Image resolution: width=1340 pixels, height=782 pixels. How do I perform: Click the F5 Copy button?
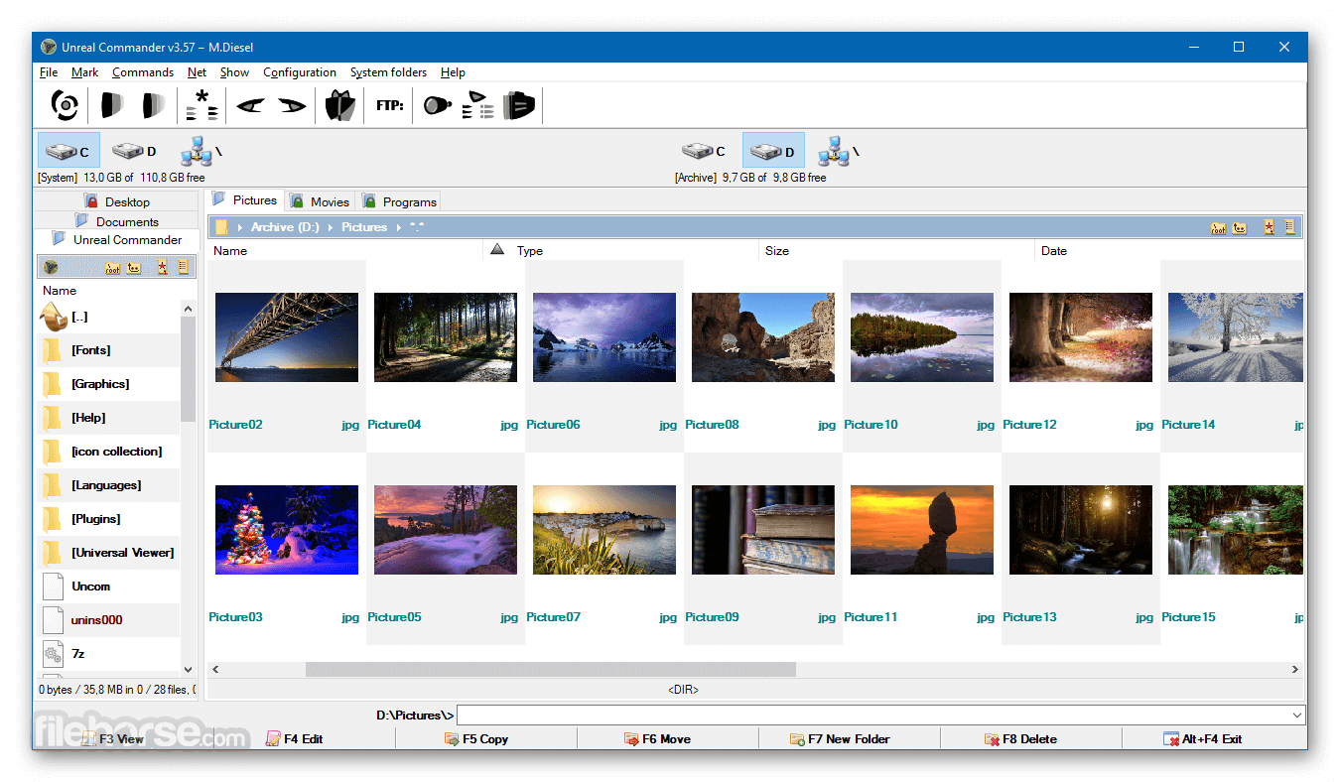click(476, 739)
